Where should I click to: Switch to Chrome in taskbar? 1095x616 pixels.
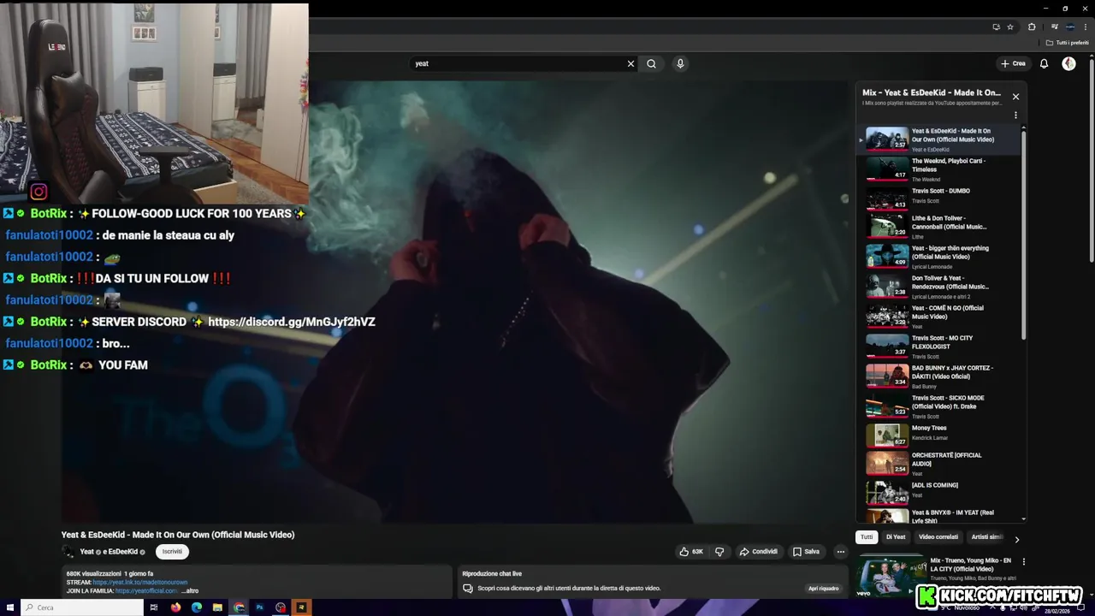click(x=239, y=607)
